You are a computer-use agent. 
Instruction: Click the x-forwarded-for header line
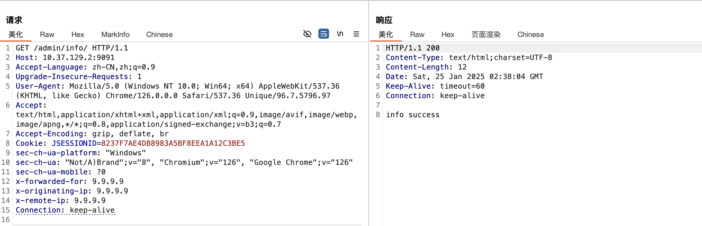click(69, 181)
